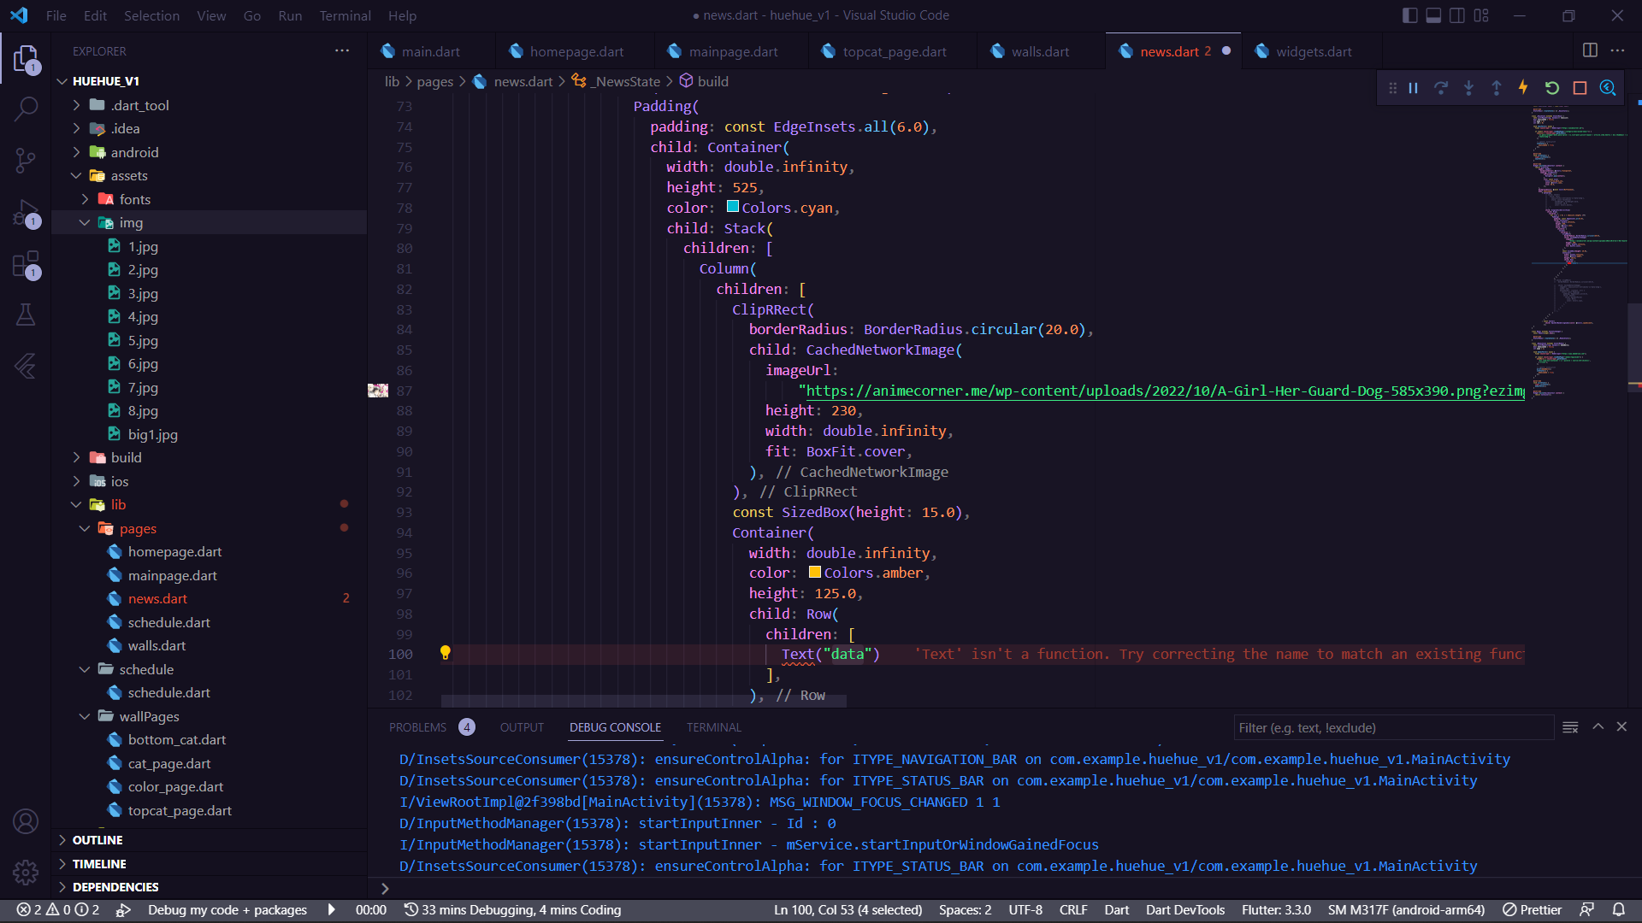Click the Colors.cyan color swatch
The height and width of the screenshot is (923, 1642).
[x=732, y=207]
